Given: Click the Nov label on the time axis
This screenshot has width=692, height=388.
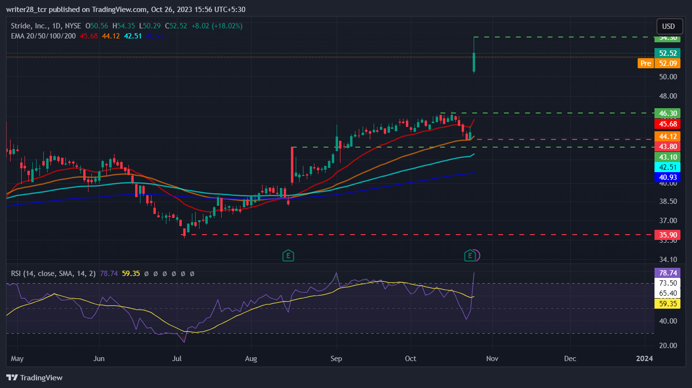Looking at the screenshot, I should coord(491,358).
